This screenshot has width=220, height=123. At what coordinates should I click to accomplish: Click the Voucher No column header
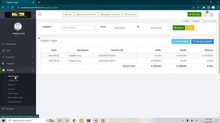pos(117,50)
